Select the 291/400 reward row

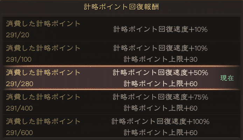pos(121,102)
